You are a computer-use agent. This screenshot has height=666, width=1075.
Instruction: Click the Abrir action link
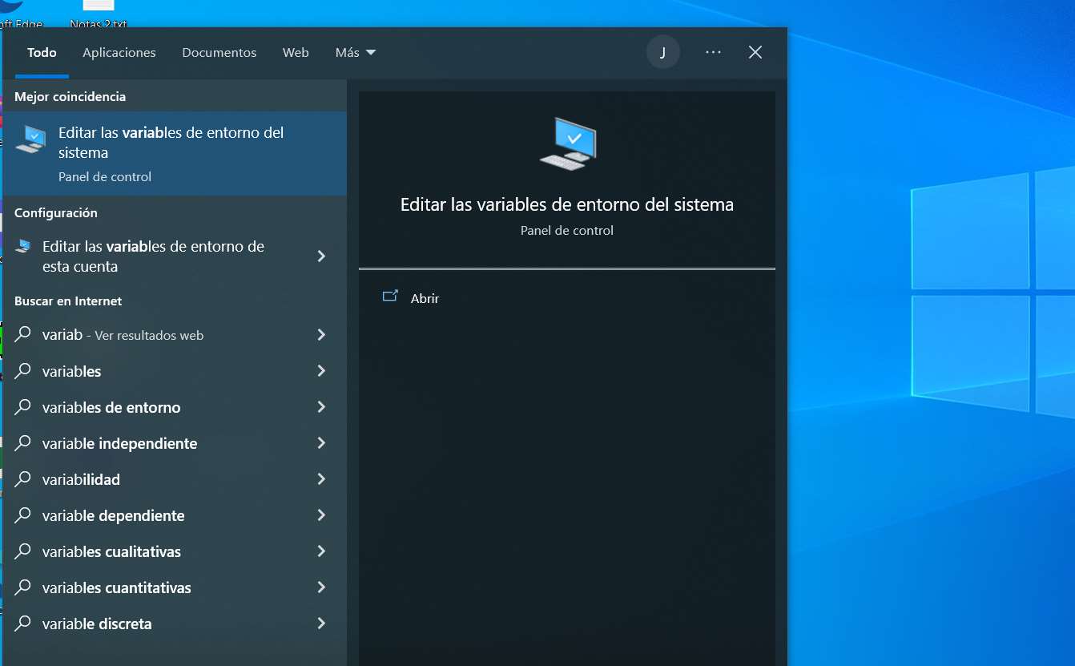425,298
